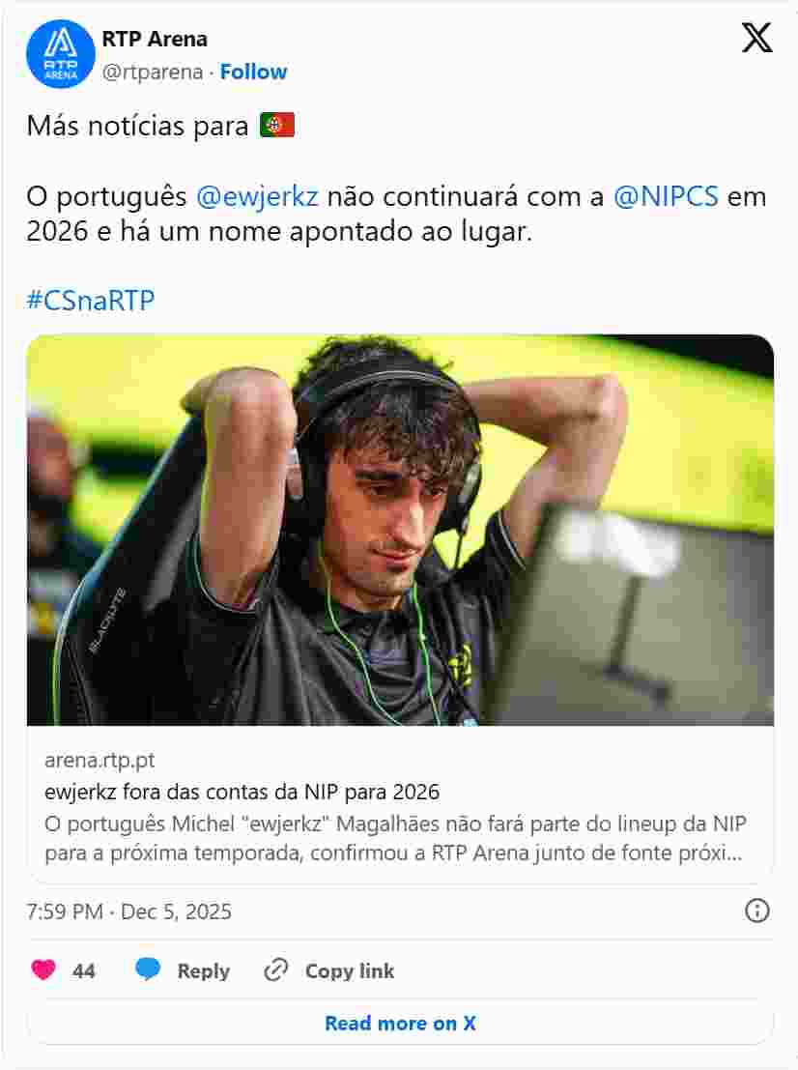Open the tweet timestamp Dec 5, 2025
The image size is (798, 1070).
click(128, 911)
